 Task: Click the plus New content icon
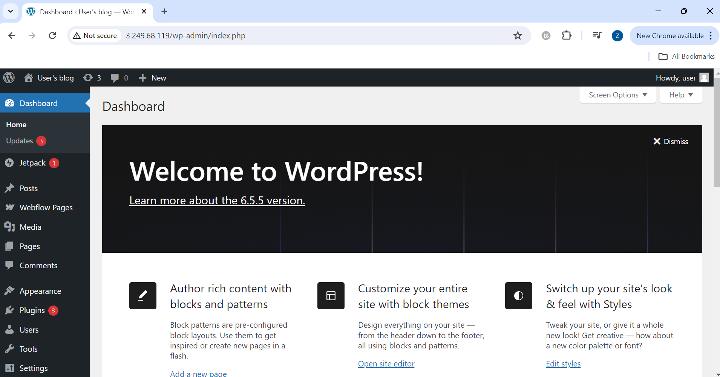click(x=142, y=78)
